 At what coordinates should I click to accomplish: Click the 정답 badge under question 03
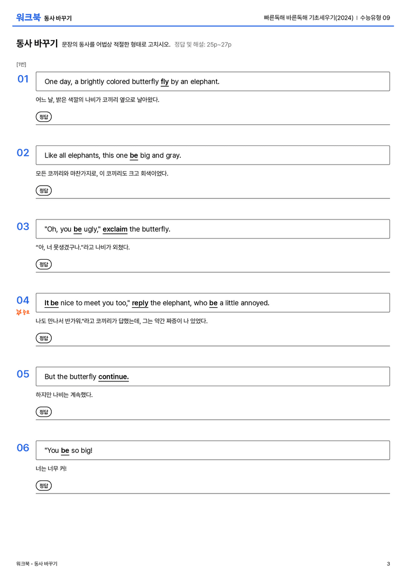(43, 264)
